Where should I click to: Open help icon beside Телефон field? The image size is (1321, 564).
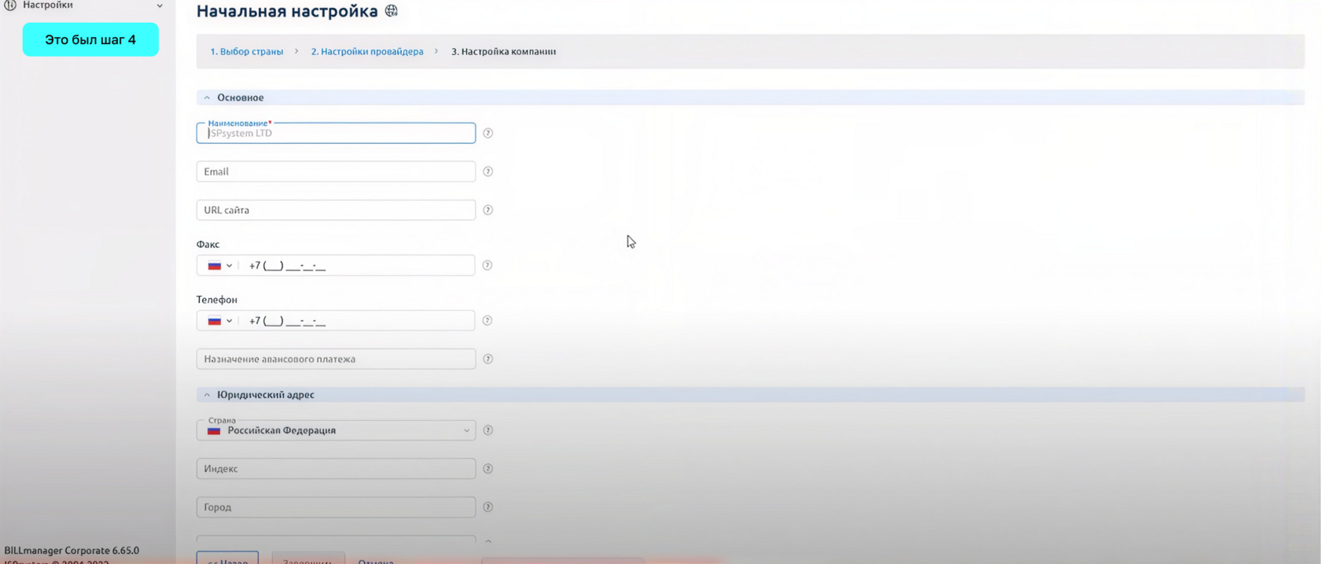pyautogui.click(x=488, y=320)
